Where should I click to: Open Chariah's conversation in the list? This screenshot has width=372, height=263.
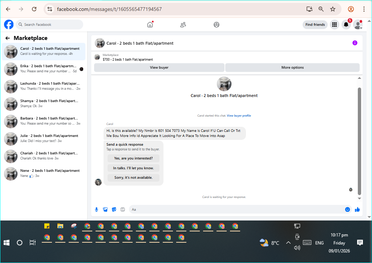coord(44,156)
